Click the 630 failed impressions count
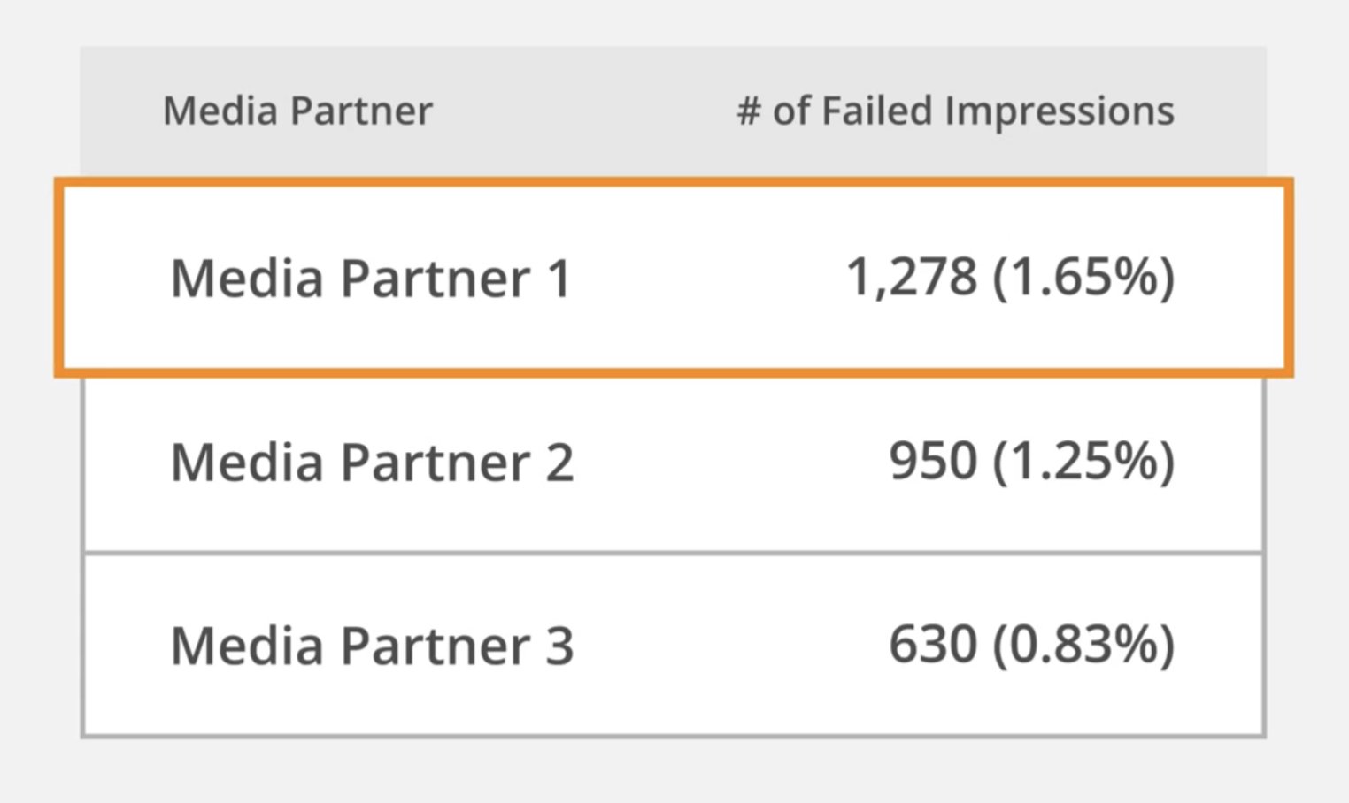This screenshot has width=1349, height=803. tap(933, 644)
